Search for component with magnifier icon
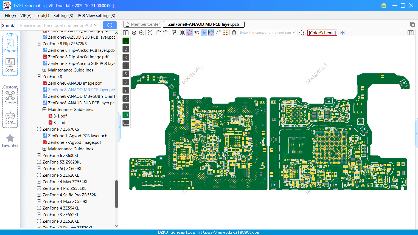Screen dimensions: 418x235 [x=302, y=33]
